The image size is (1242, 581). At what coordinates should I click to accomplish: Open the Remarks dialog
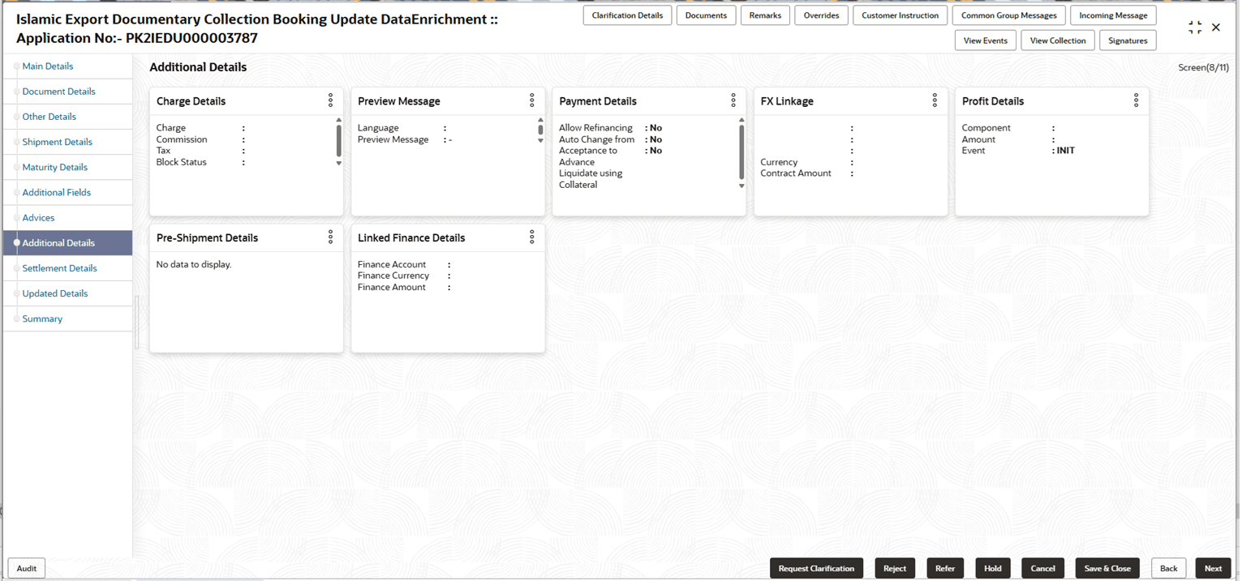(x=765, y=15)
